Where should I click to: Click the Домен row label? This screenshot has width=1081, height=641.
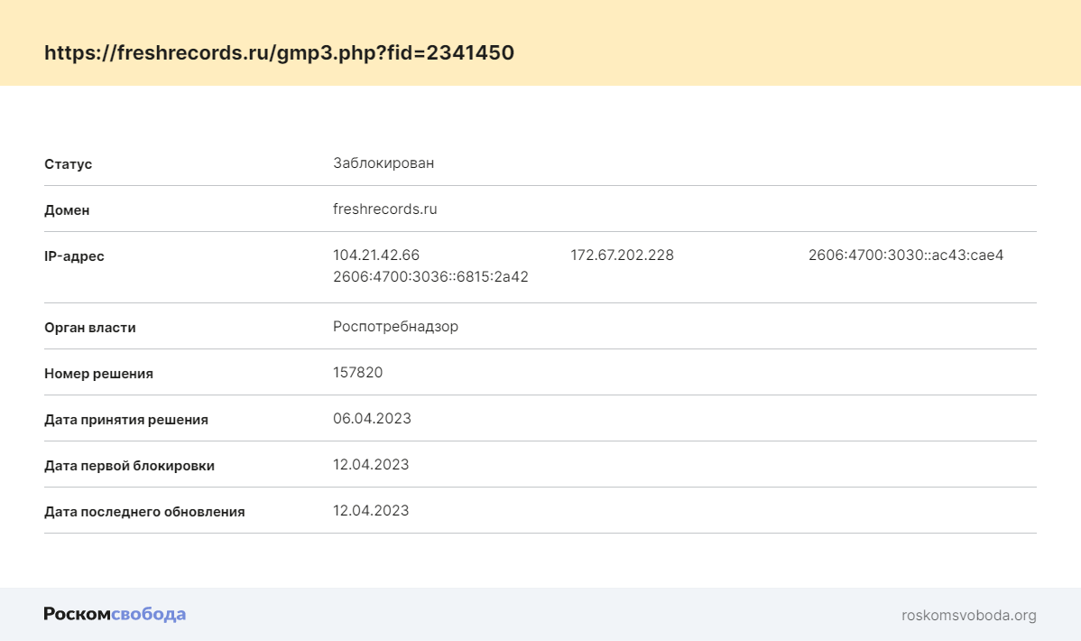click(x=67, y=210)
